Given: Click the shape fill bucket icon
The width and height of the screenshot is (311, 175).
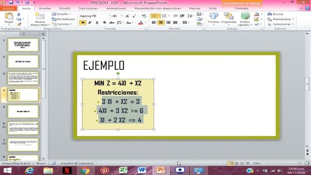Looking at the screenshot, I should point(257,14).
